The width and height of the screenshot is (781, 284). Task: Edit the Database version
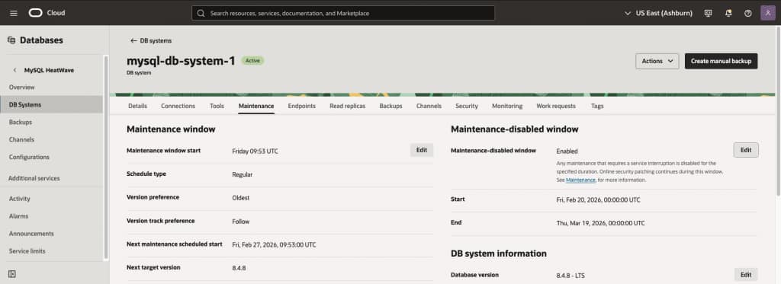pos(746,275)
